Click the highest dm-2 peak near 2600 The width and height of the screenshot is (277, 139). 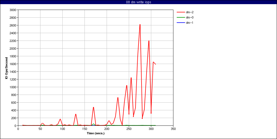point(140,25)
